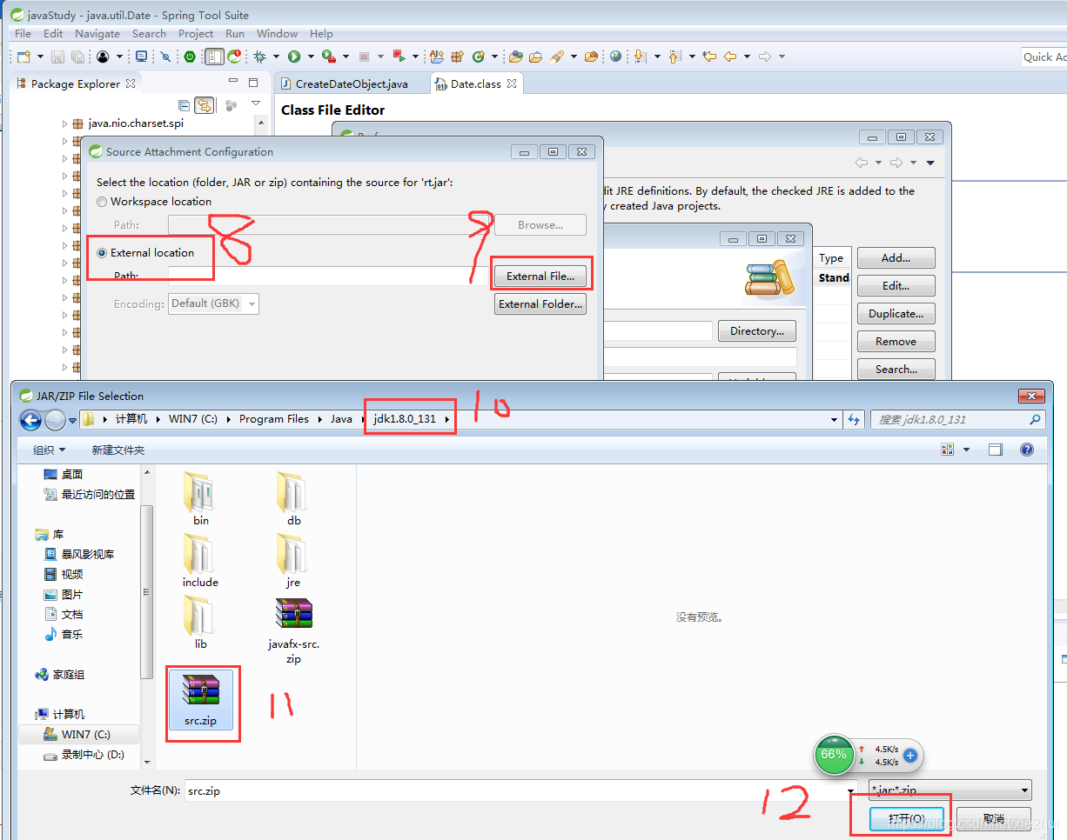The width and height of the screenshot is (1067, 840).
Task: Open the address bar history dropdown arrow
Action: (x=835, y=419)
